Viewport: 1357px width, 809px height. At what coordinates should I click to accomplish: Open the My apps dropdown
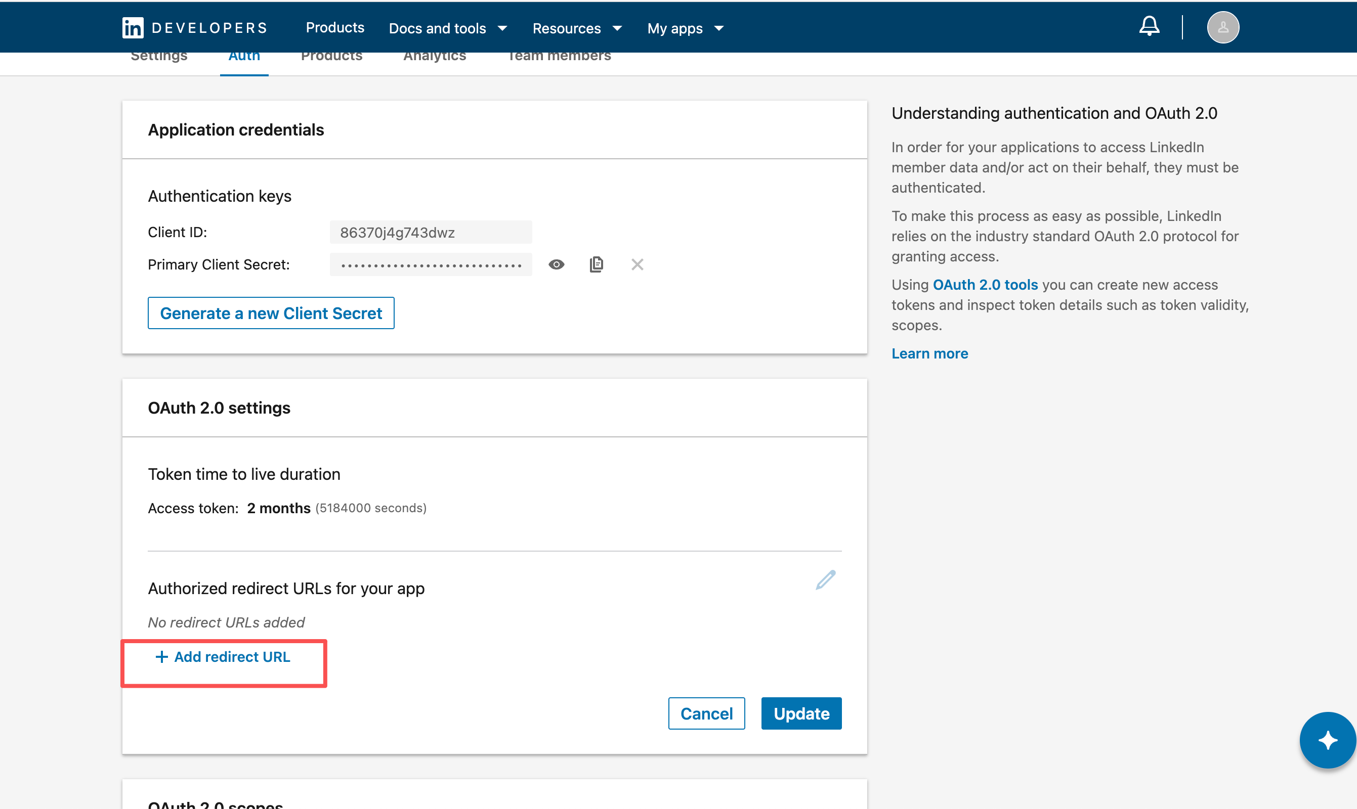pos(685,28)
